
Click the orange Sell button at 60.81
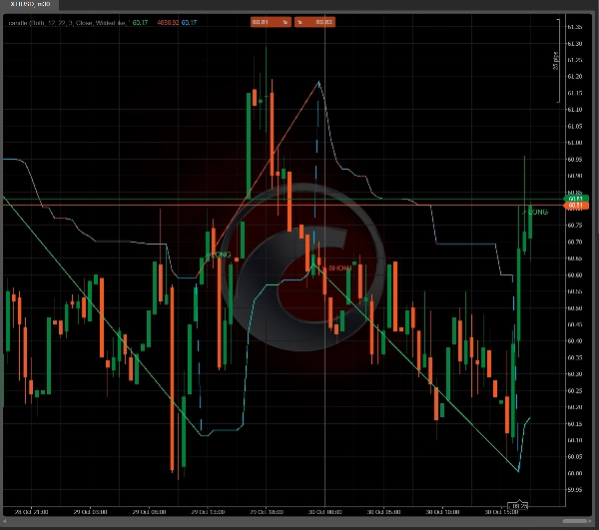271,22
